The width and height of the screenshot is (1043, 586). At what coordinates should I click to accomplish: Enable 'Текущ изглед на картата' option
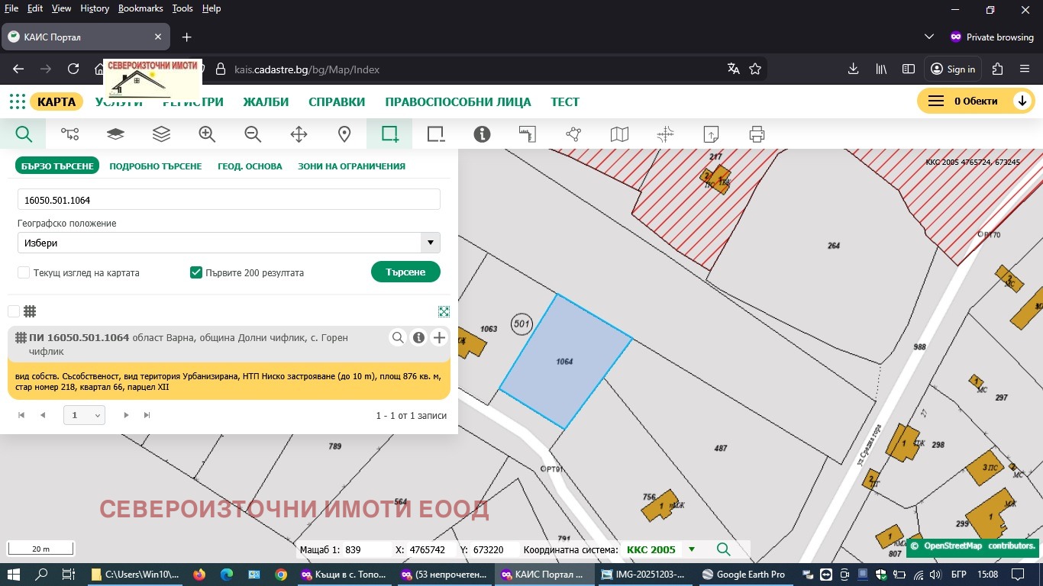click(23, 272)
